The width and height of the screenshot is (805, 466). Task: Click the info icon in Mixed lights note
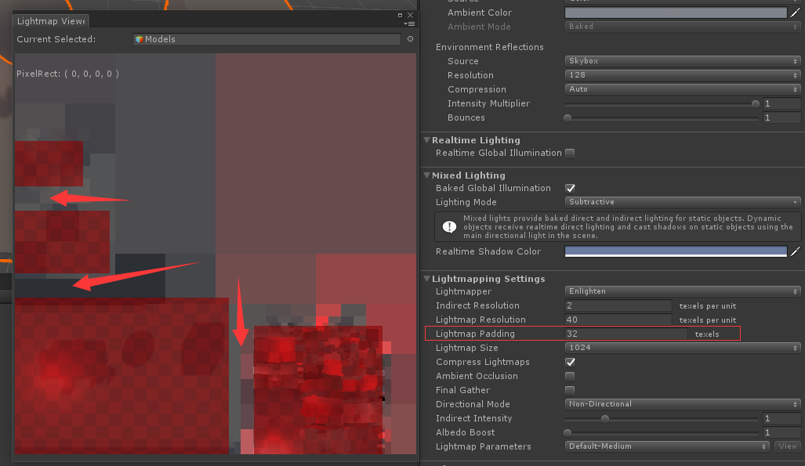tap(450, 227)
